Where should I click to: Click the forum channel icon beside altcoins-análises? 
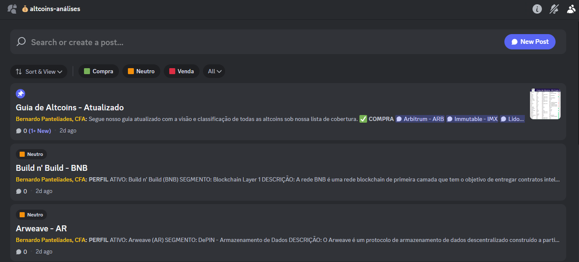pos(12,9)
